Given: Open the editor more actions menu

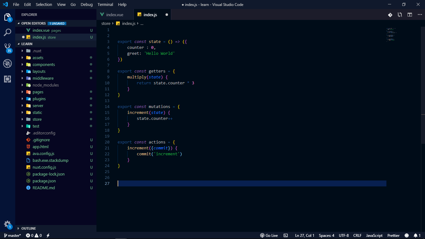Looking at the screenshot, I should [x=420, y=14].
